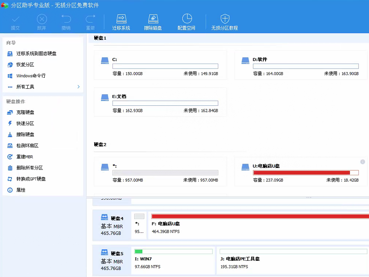
Task: Launch Windows命令行 from sidebar
Action: pos(31,76)
